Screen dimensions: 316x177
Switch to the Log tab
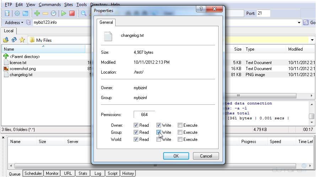98,173
